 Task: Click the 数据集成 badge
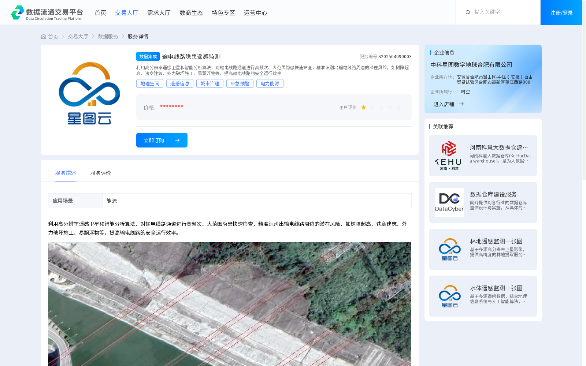coord(148,56)
